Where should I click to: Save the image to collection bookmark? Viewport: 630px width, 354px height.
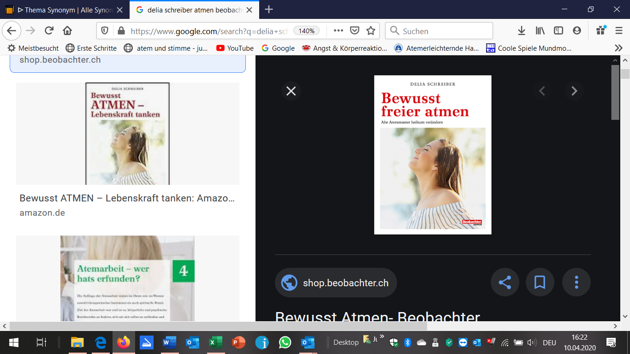tap(540, 282)
